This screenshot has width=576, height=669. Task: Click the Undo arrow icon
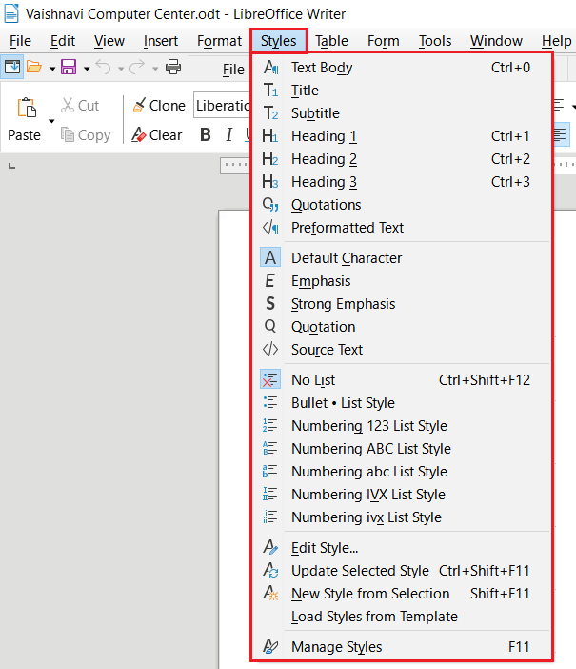(x=103, y=67)
